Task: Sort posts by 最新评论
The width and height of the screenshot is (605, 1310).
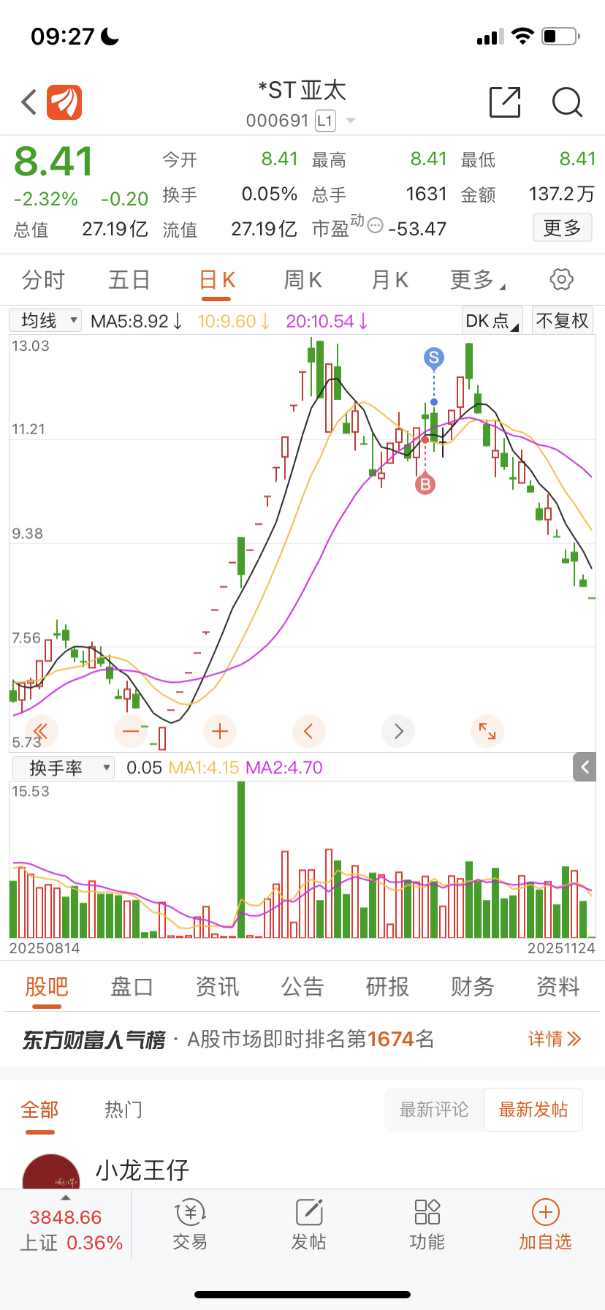Action: click(x=434, y=1110)
